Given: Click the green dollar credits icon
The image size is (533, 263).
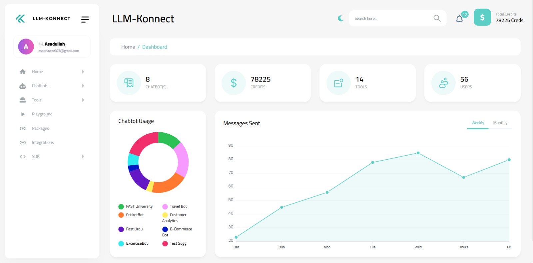Looking at the screenshot, I should coord(482,17).
